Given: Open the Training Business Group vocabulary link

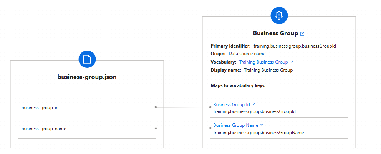Looking at the screenshot, I should (263, 62).
